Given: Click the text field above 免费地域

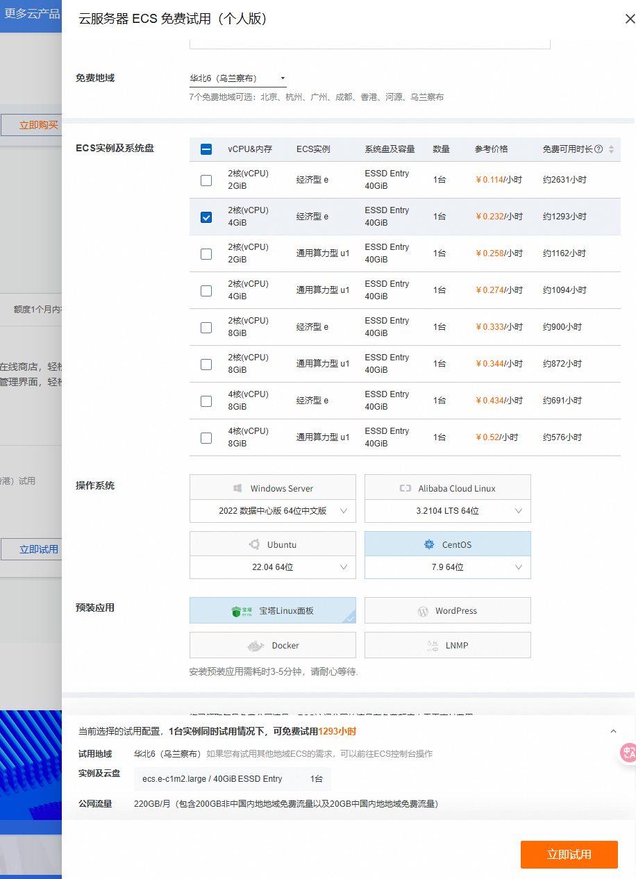Looking at the screenshot, I should coord(370,43).
